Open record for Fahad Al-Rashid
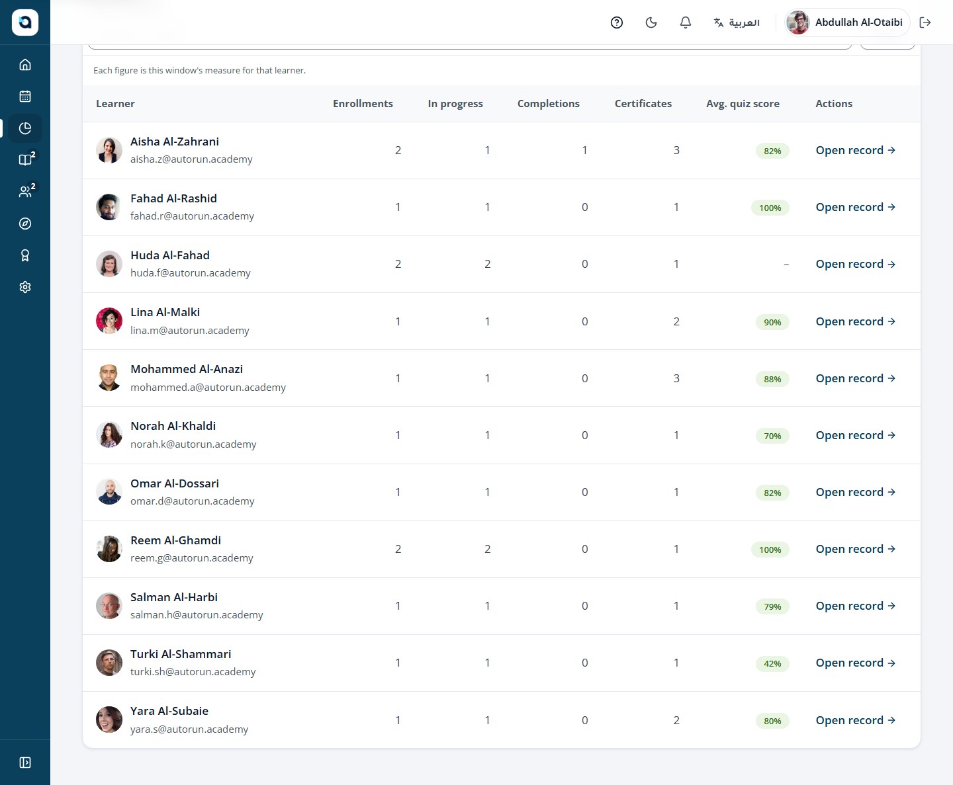953x785 pixels. [x=856, y=207]
